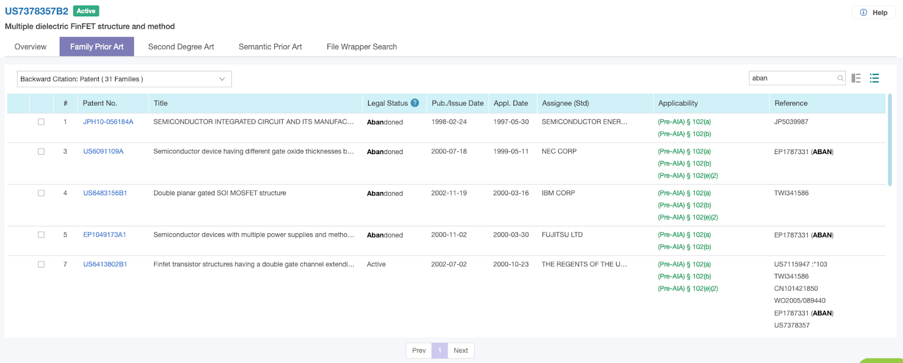Click the Reference column header
Viewport: 903px width, 363px height.
(791, 103)
